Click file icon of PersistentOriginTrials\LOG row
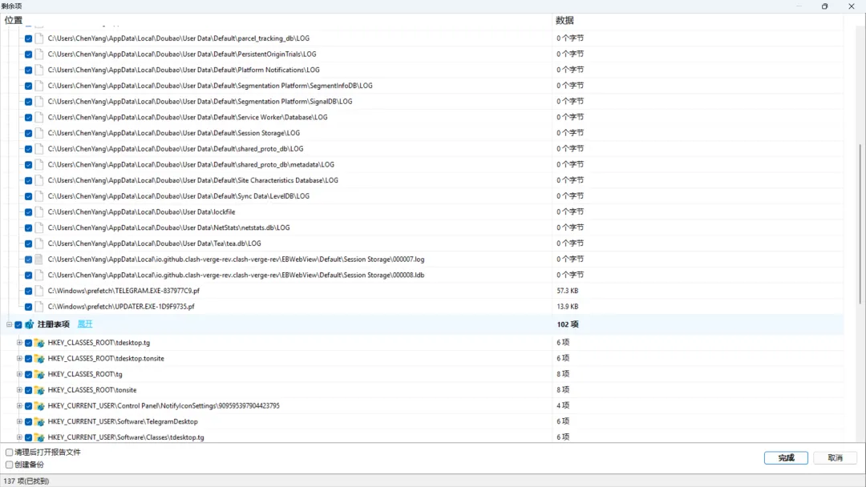The image size is (866, 487). pos(39,54)
